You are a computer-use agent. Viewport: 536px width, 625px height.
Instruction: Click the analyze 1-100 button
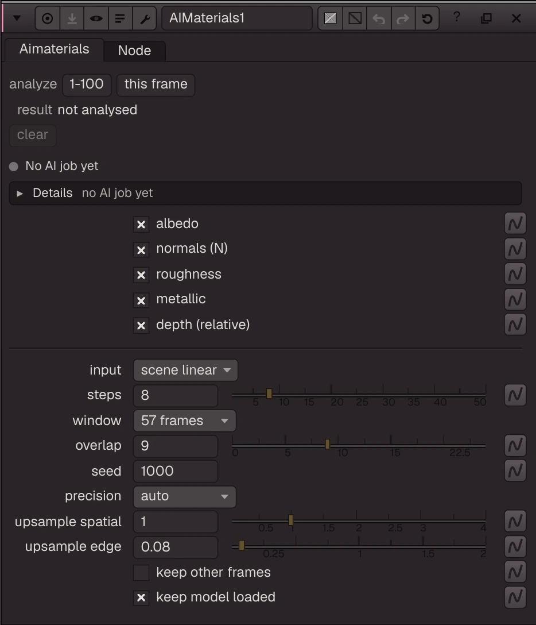pyautogui.click(x=87, y=84)
